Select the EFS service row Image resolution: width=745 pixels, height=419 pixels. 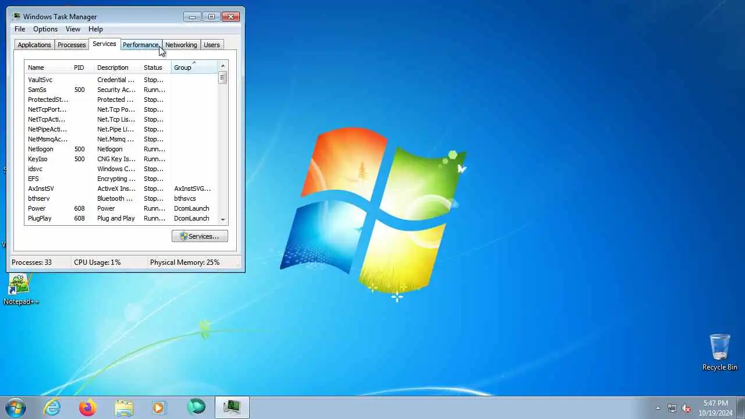pos(120,179)
